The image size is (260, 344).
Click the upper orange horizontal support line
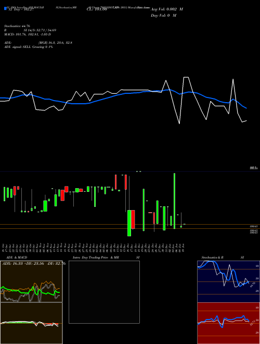[130, 224]
